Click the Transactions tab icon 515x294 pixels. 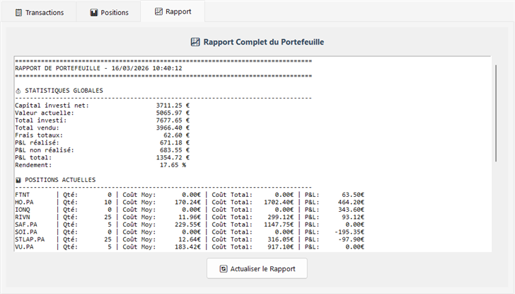18,13
